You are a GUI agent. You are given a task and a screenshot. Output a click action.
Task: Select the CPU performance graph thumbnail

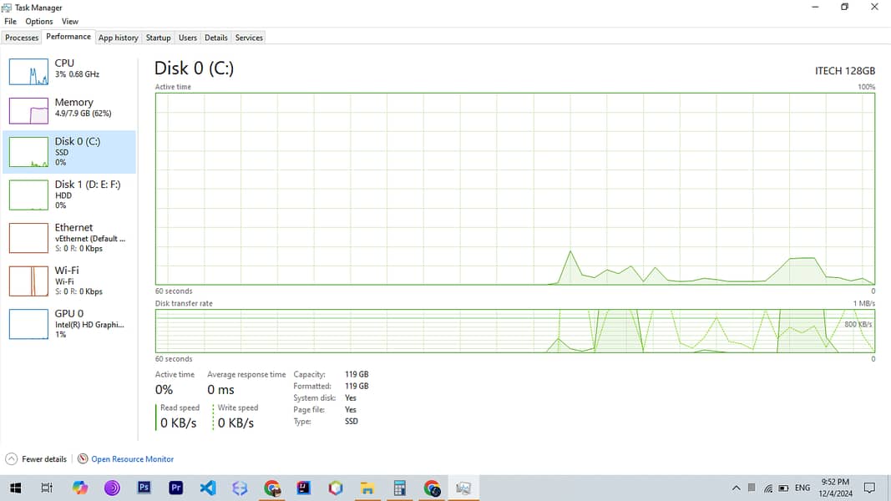[x=28, y=72]
